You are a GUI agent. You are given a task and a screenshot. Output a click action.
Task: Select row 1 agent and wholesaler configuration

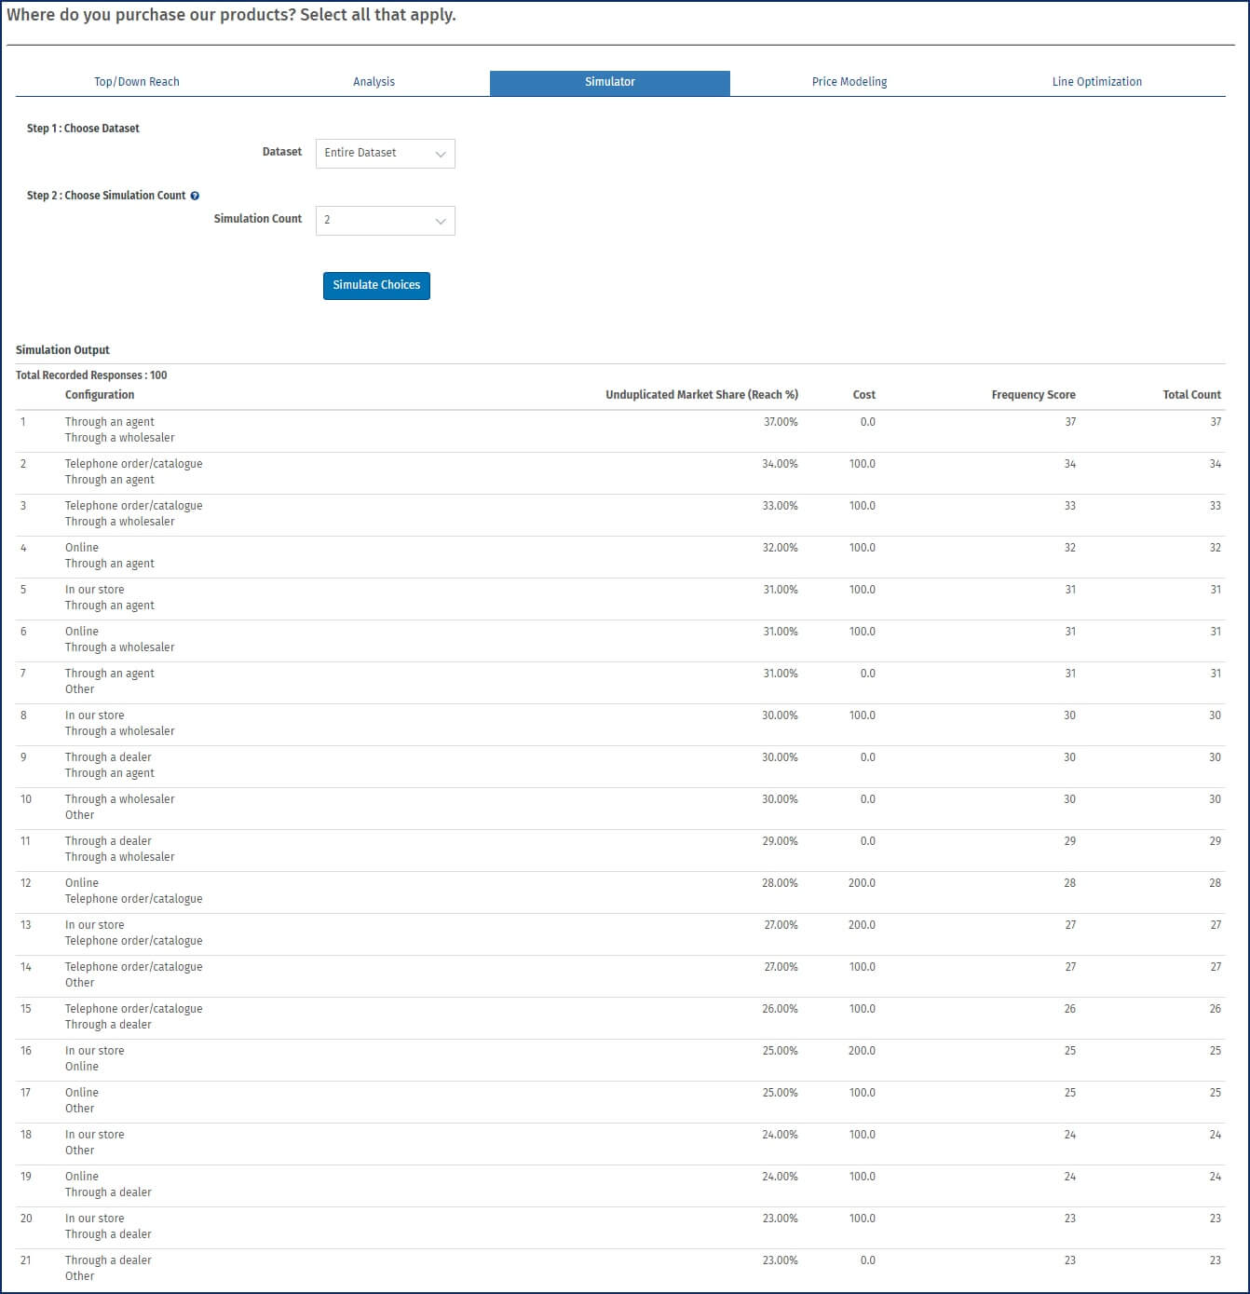click(119, 429)
